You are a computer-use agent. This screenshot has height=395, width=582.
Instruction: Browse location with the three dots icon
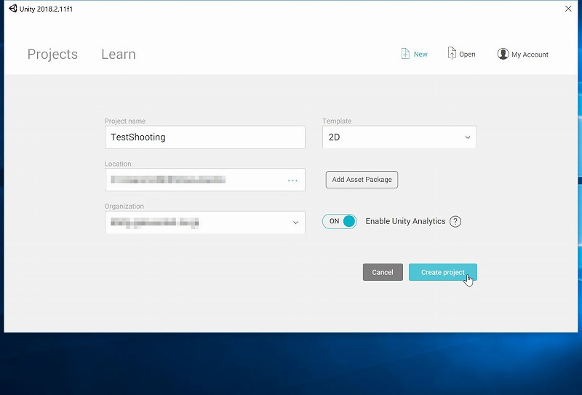coord(292,180)
